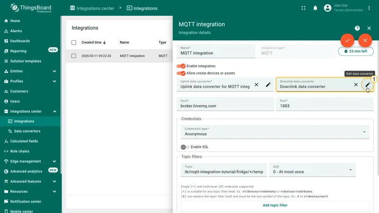Open the help icon in MQTT integration panel

(357, 28)
